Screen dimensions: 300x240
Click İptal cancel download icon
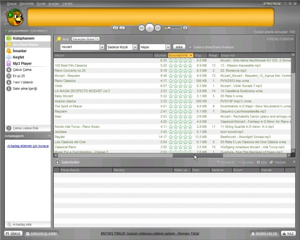point(258,162)
